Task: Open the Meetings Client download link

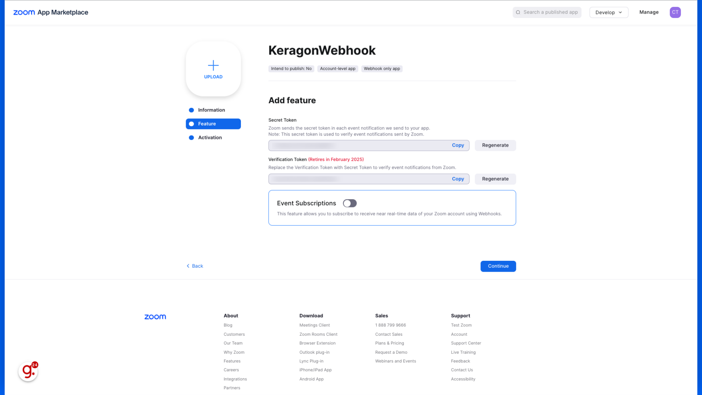Action: (x=314, y=325)
